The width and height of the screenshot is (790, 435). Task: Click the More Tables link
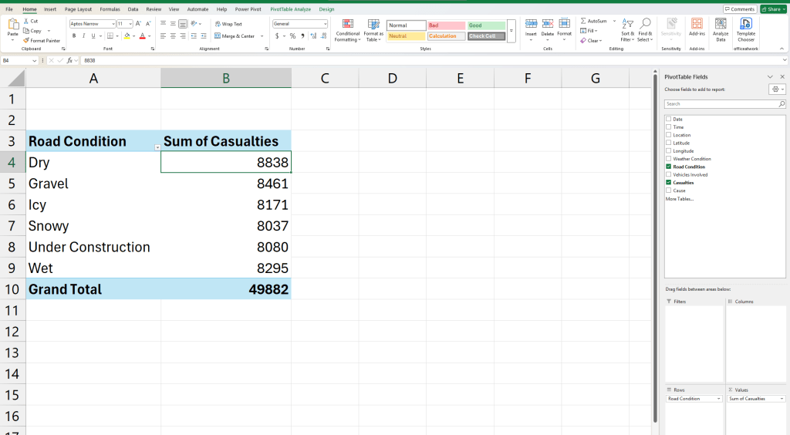(x=680, y=199)
